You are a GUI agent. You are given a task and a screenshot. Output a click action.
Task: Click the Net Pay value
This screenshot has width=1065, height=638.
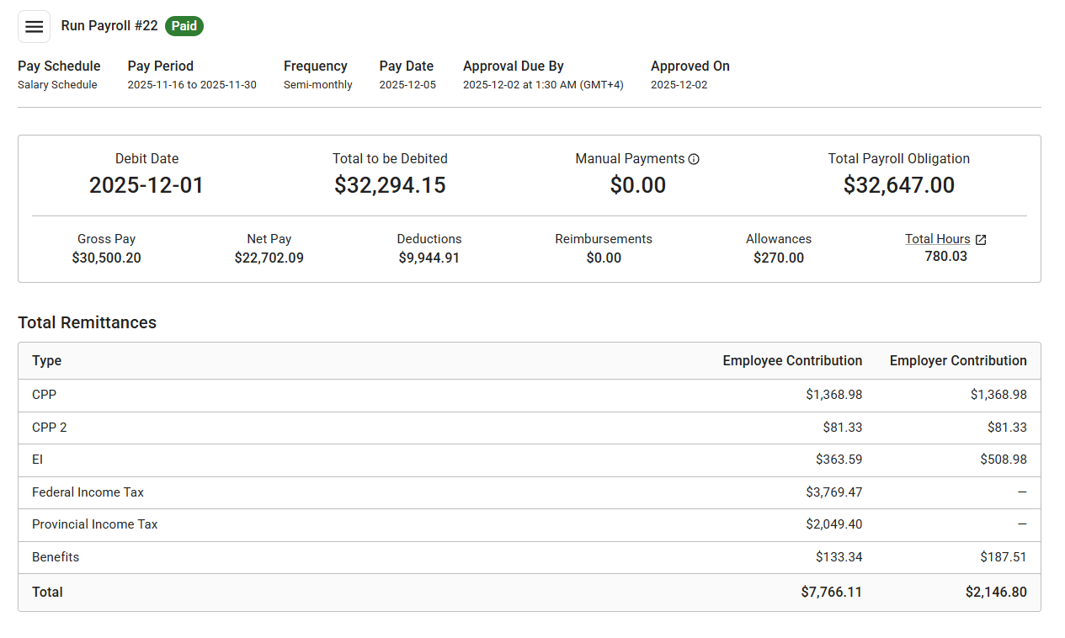(x=269, y=258)
